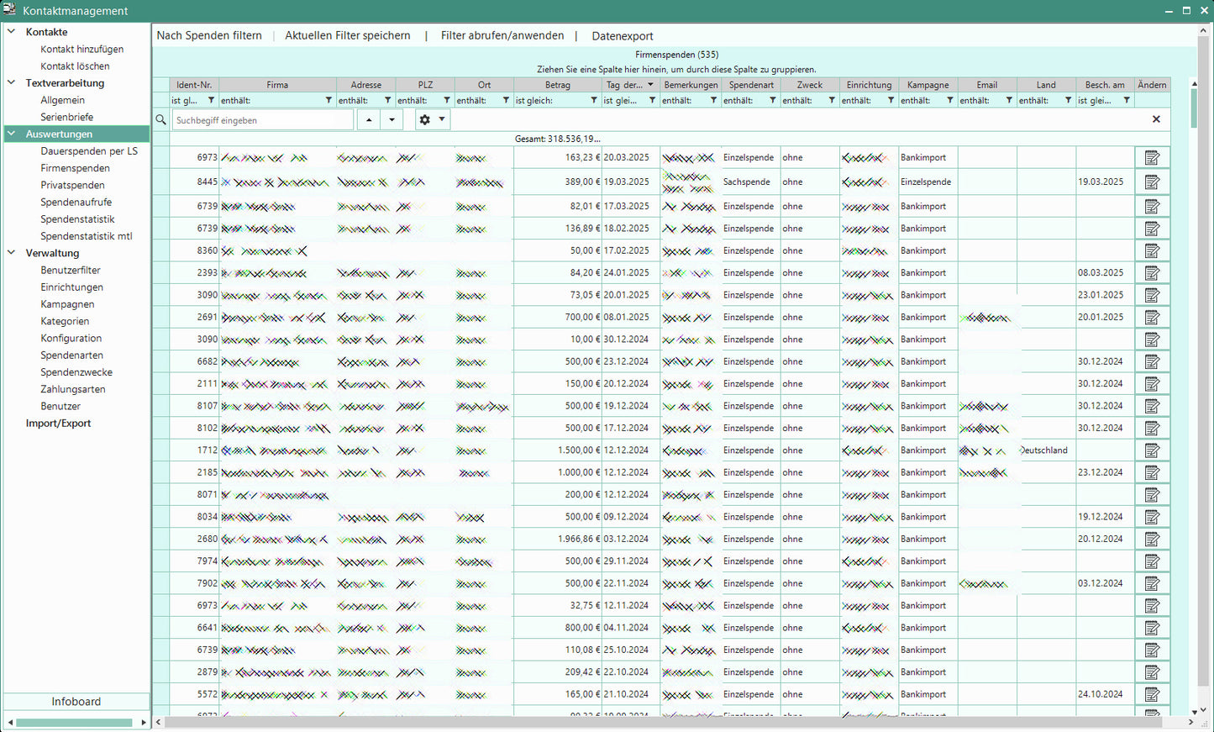Click into the Suchbegriff eingeben search field

262,120
